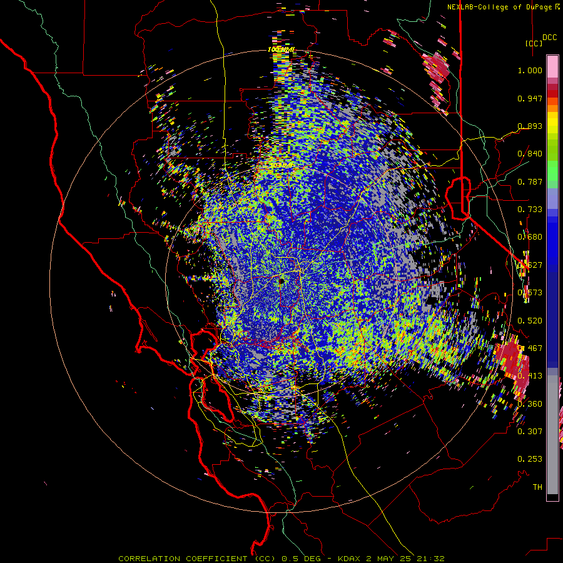The width and height of the screenshot is (563, 563).
Task: Pick the bright green legend color segment
Action: pos(552,171)
